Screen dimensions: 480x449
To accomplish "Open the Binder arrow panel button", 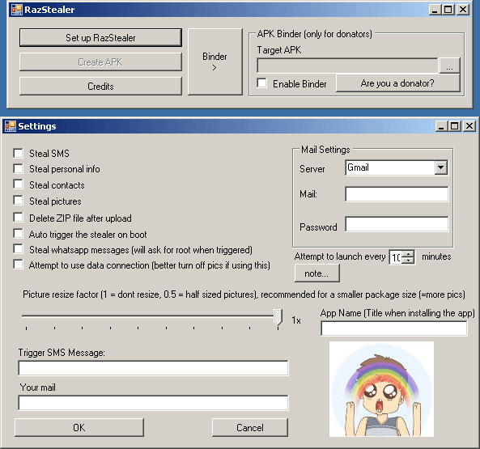I will [215, 61].
